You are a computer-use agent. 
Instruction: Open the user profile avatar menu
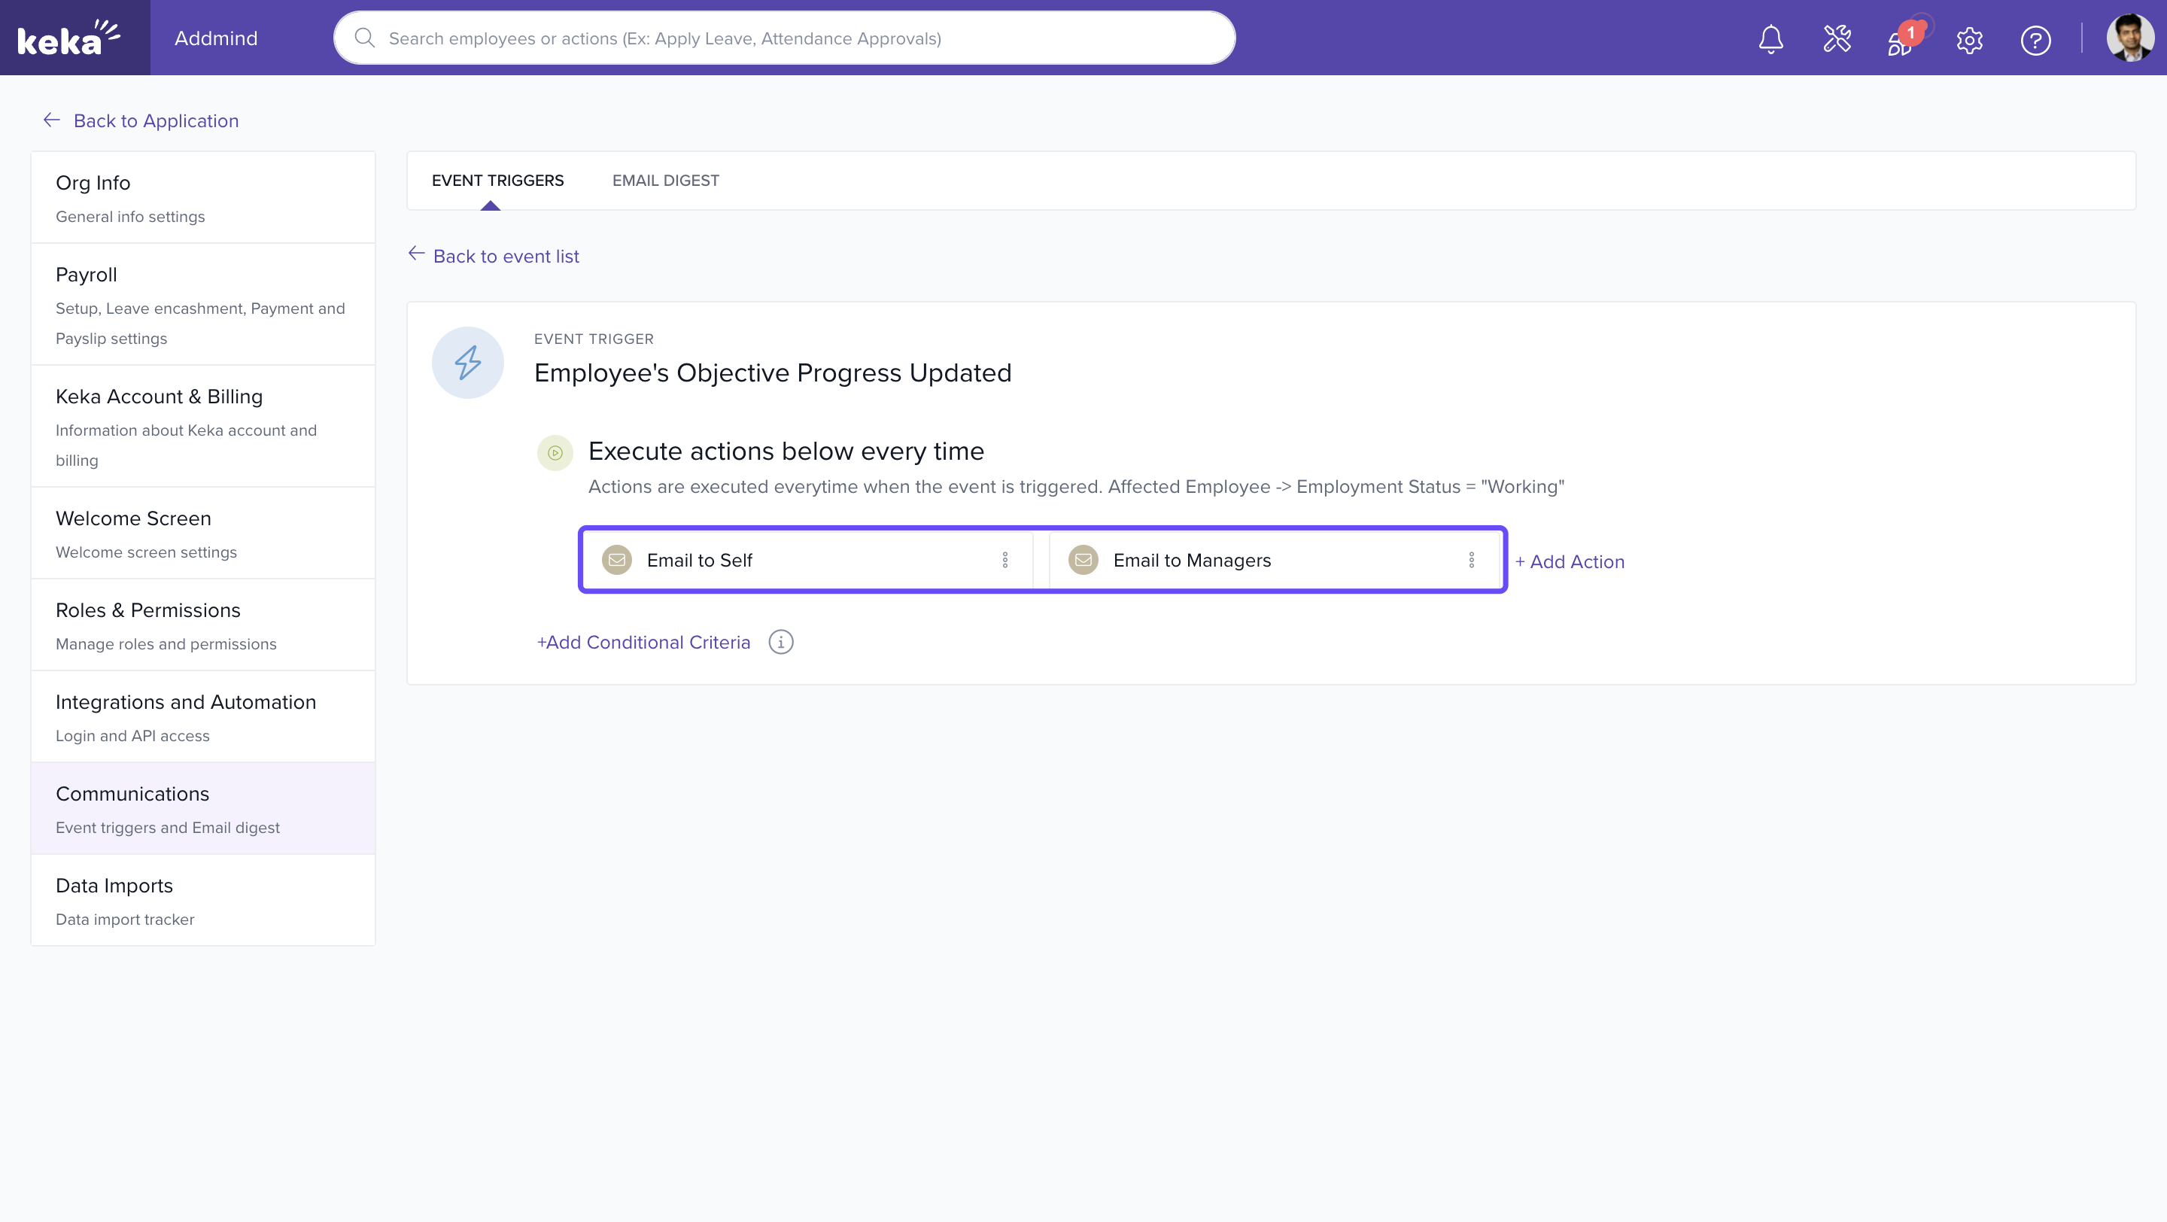(x=2129, y=38)
